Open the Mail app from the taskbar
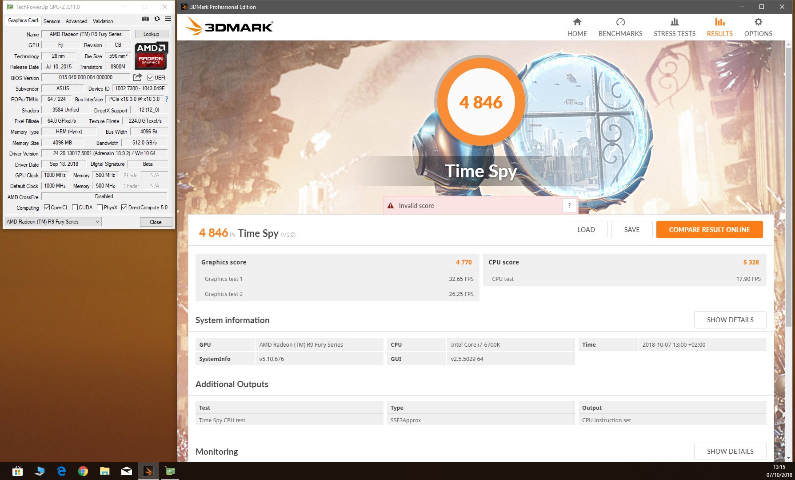 click(126, 471)
